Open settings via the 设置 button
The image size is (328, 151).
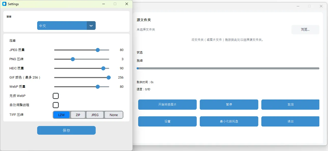[167, 121]
